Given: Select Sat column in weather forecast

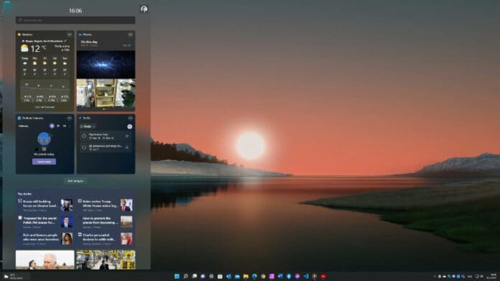Looking at the screenshot, I should (x=55, y=66).
